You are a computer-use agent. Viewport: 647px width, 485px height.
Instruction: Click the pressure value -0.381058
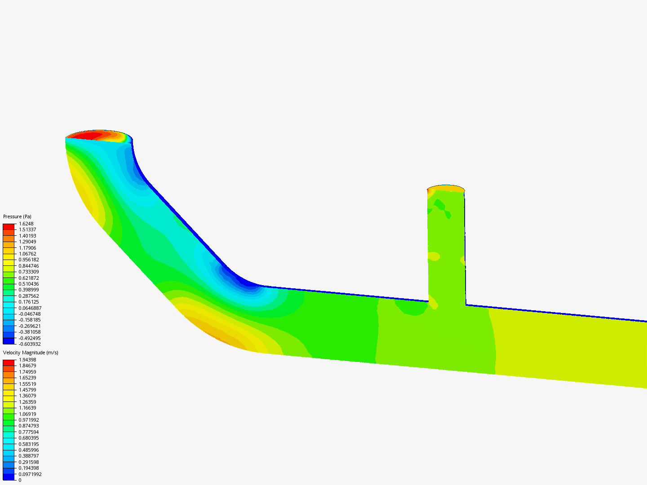(x=30, y=332)
